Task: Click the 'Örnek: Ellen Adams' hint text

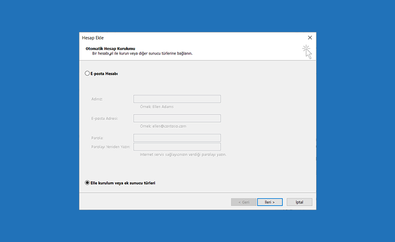Action: pos(157,107)
